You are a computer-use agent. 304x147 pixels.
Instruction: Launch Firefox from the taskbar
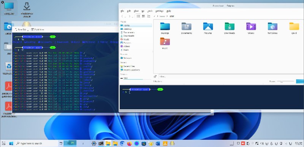click(x=129, y=144)
